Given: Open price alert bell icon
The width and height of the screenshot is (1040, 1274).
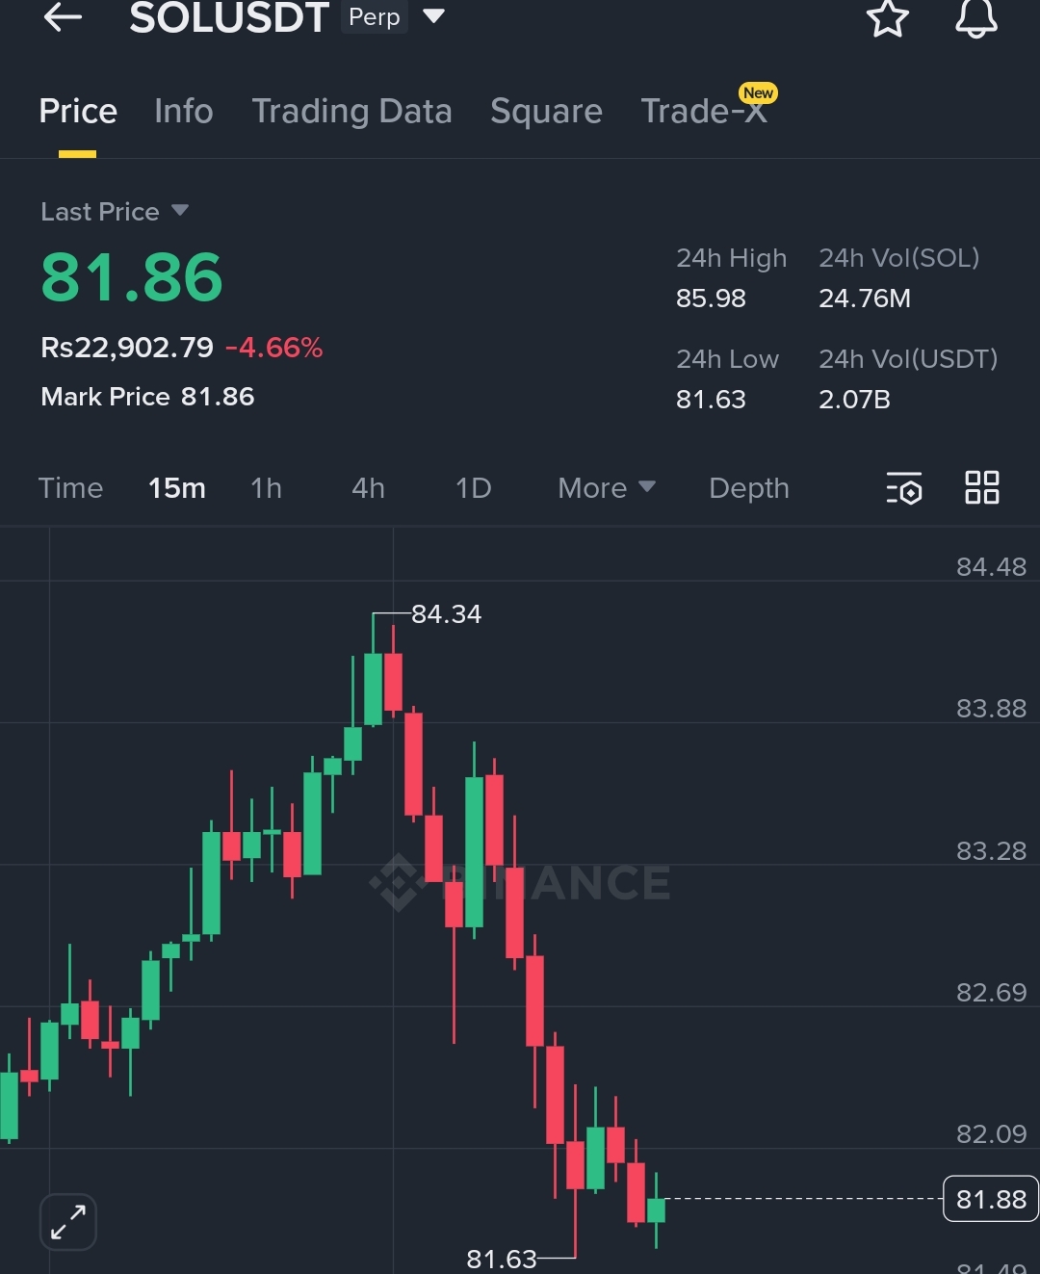Looking at the screenshot, I should (x=975, y=17).
